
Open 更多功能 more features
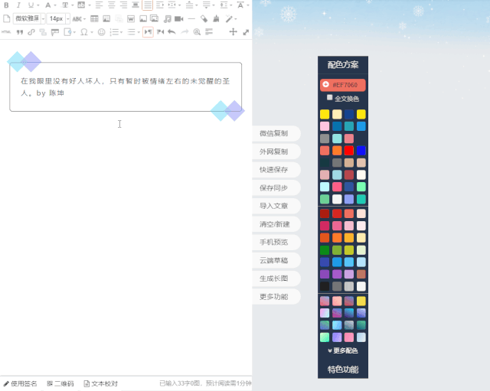pyautogui.click(x=276, y=297)
